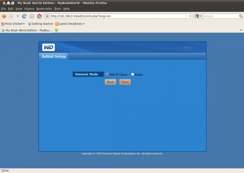Click the Forward navigation arrow icon

point(11,16)
